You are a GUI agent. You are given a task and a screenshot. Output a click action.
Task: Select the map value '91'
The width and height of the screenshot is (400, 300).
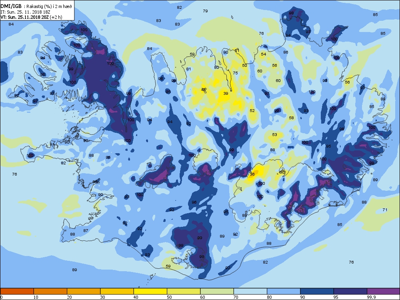[x=52, y=144]
